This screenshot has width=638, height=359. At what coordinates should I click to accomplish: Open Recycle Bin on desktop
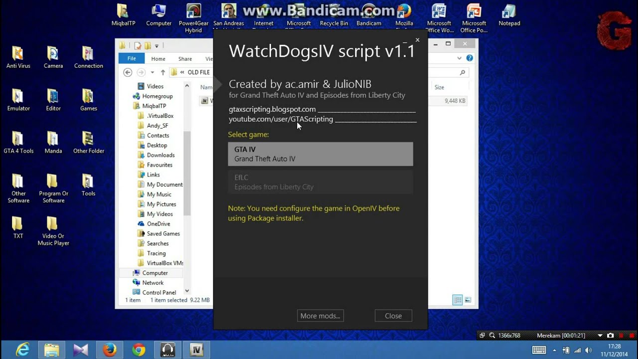click(334, 15)
